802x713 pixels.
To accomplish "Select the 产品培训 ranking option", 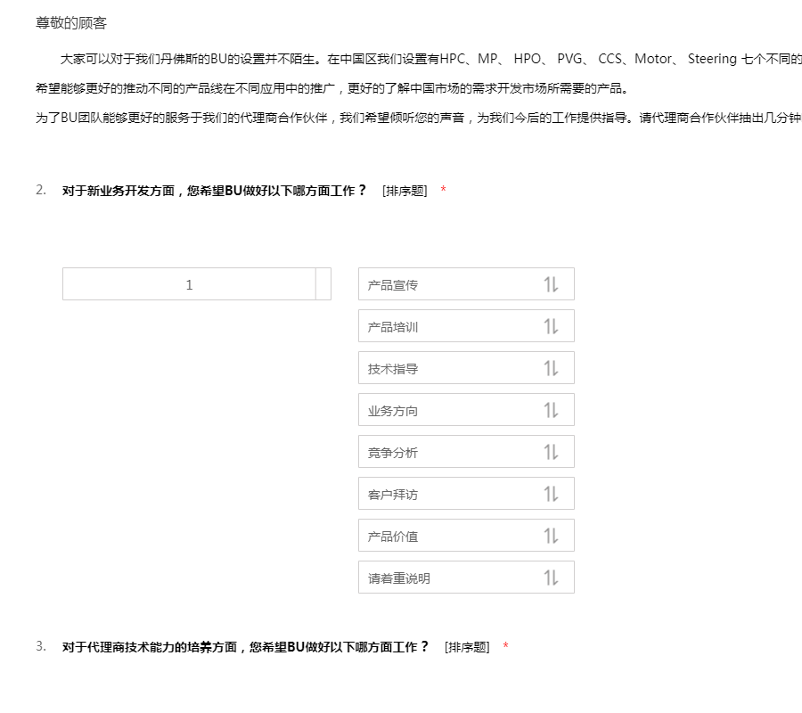I will pyautogui.click(x=466, y=326).
